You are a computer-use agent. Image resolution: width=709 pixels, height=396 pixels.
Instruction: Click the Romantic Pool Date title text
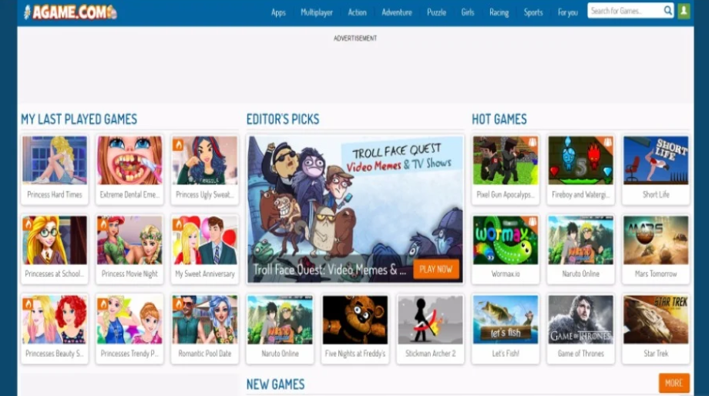[205, 354]
